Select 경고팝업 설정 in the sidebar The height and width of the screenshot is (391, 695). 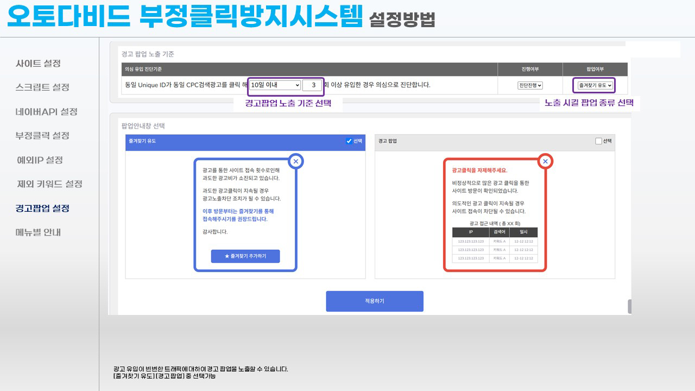click(42, 209)
